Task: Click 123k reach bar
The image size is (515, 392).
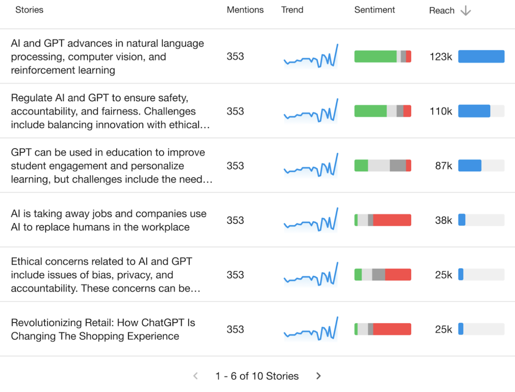Action: pos(481,57)
